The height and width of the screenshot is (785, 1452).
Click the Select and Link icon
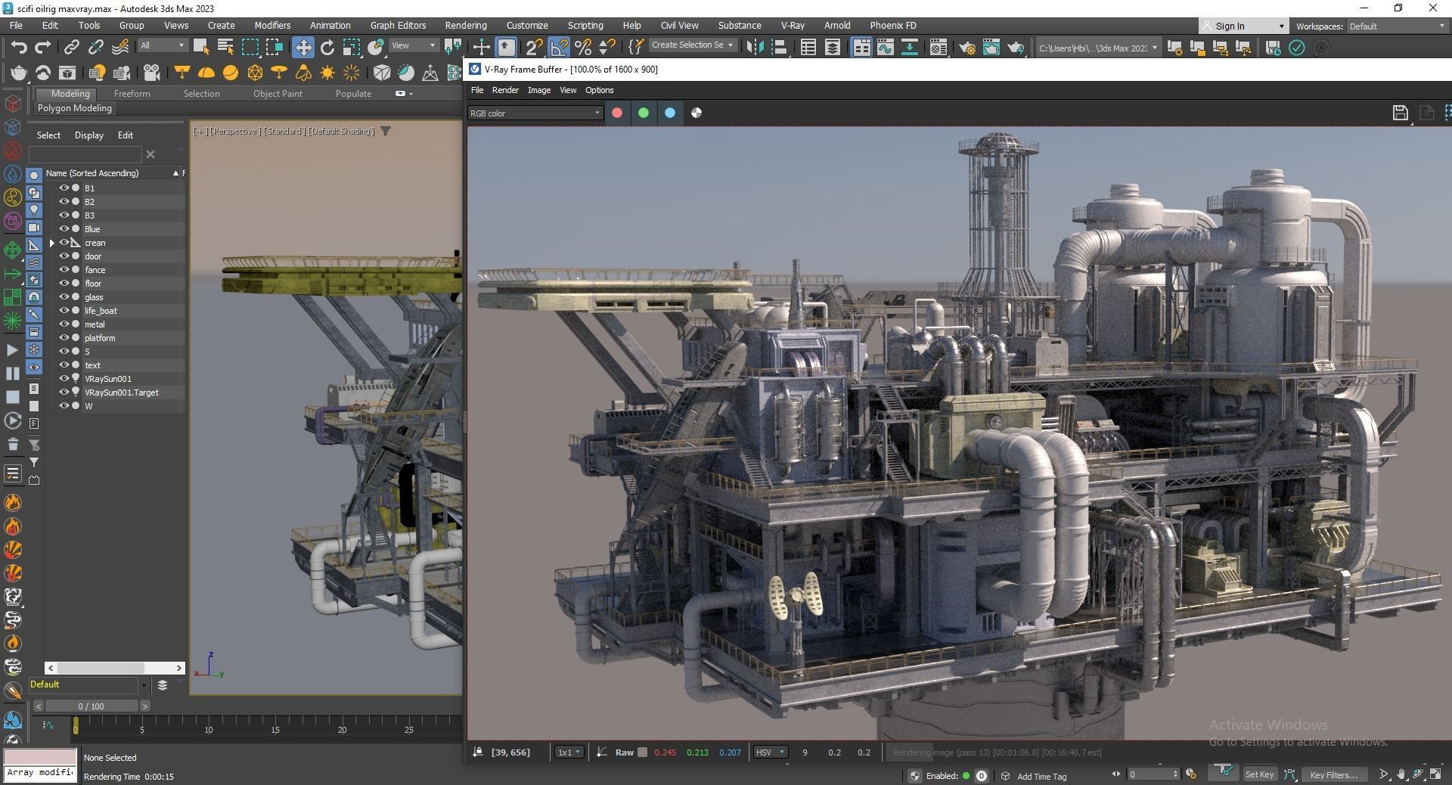71,48
